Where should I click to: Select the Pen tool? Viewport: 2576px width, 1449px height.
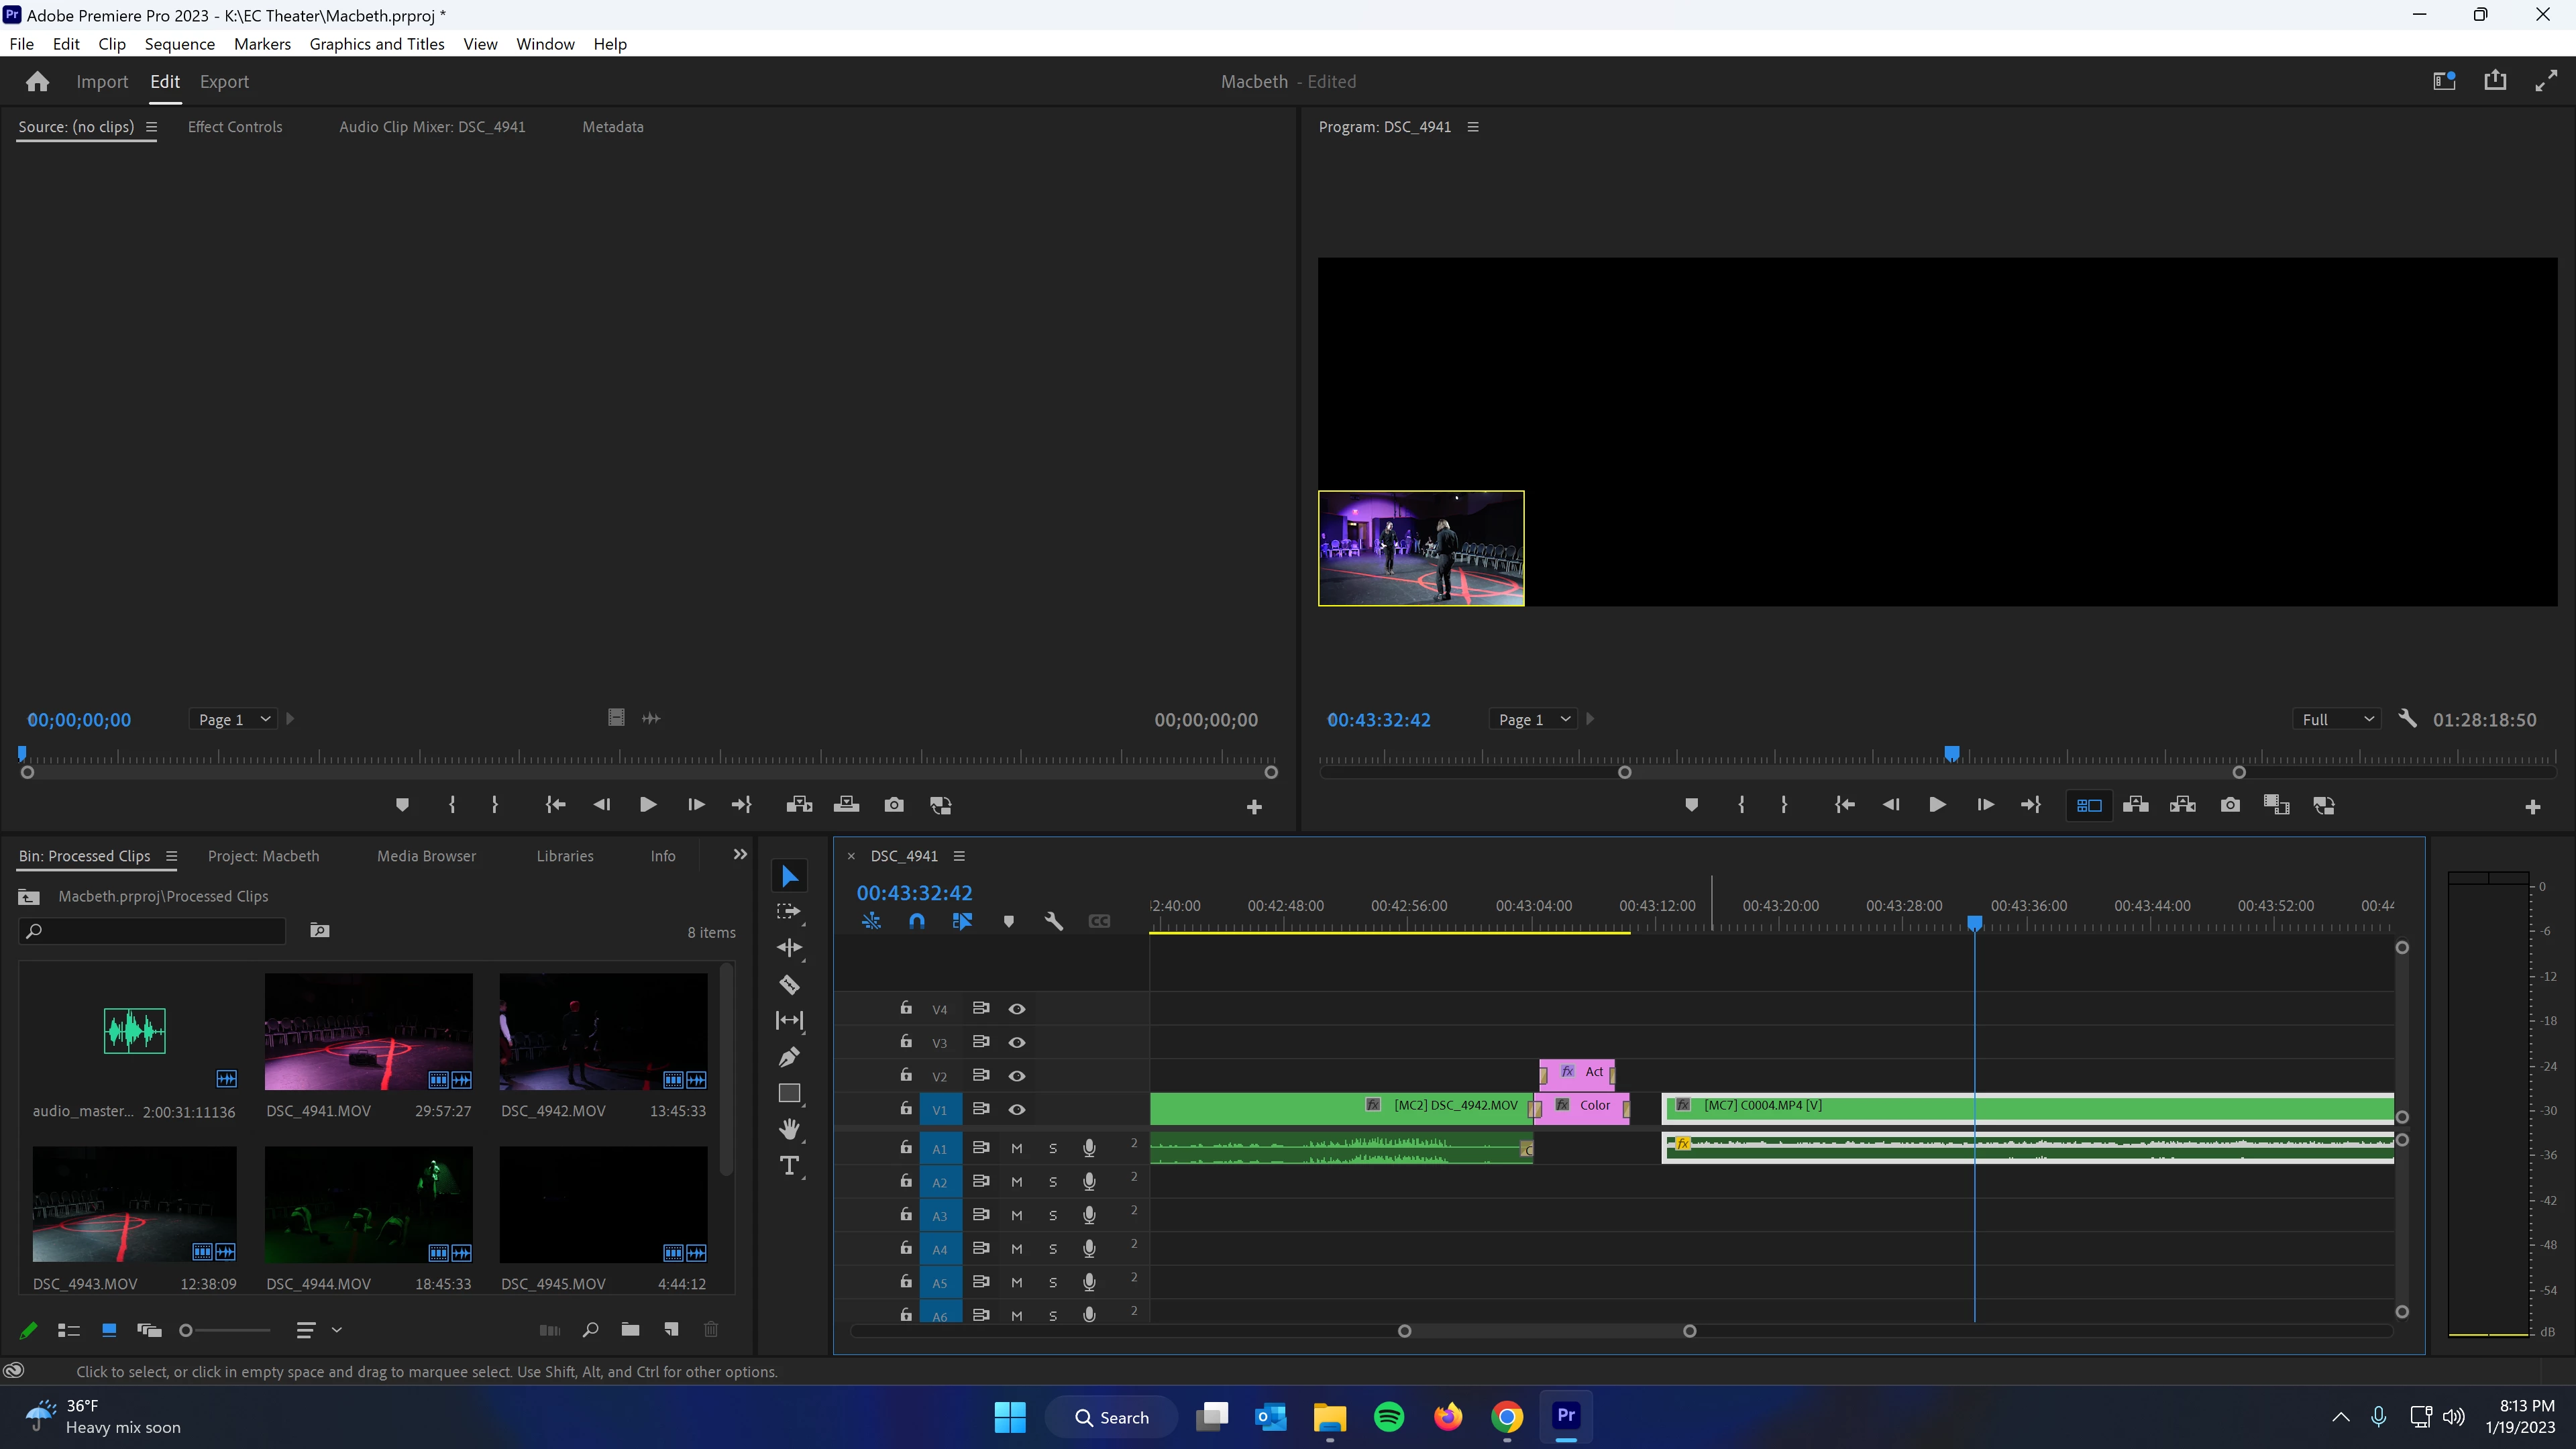pyautogui.click(x=789, y=1057)
